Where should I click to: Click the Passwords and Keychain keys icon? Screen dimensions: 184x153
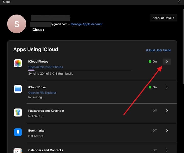point(18,112)
